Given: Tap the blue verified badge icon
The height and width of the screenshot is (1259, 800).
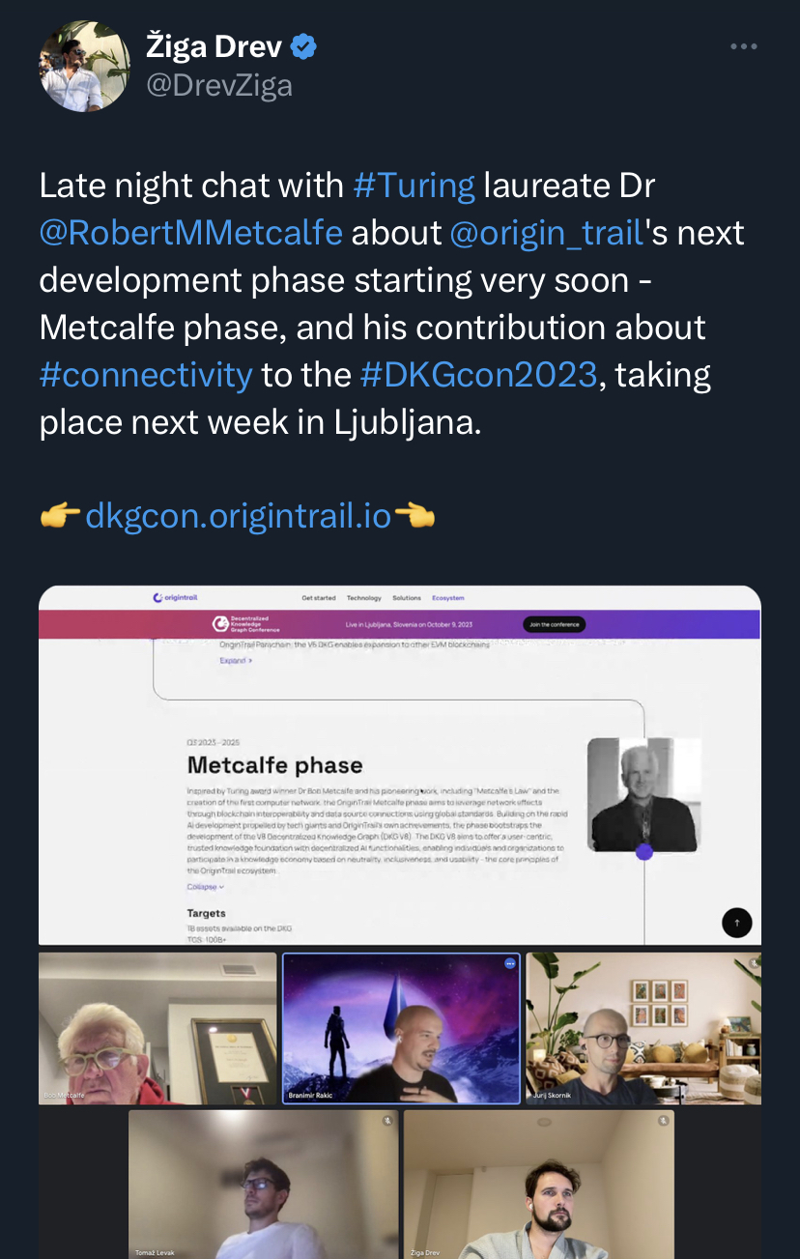Looking at the screenshot, I should (305, 45).
